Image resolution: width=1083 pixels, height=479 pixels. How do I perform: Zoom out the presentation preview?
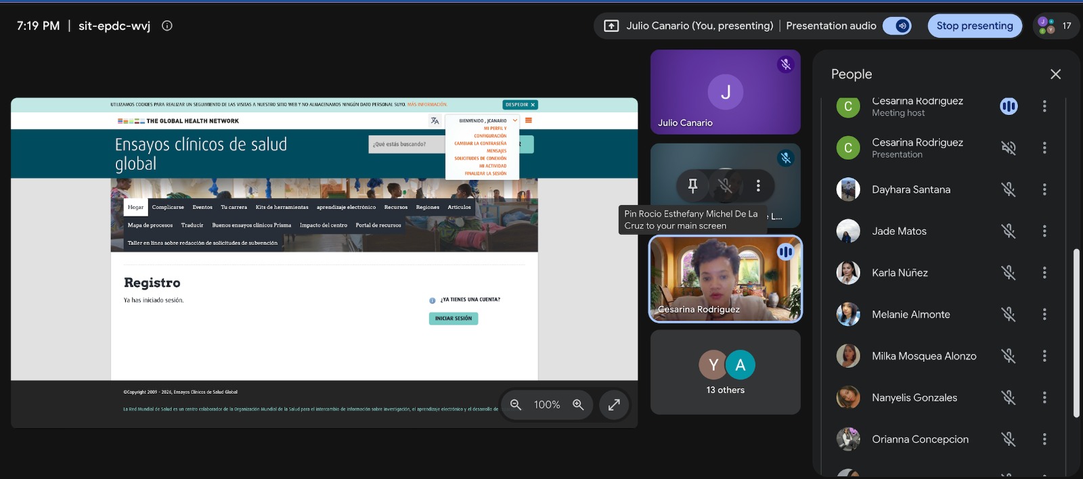(x=516, y=405)
